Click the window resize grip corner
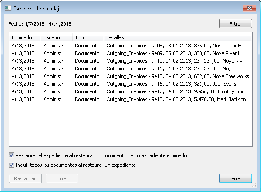This screenshot has width=261, height=192. [254, 185]
